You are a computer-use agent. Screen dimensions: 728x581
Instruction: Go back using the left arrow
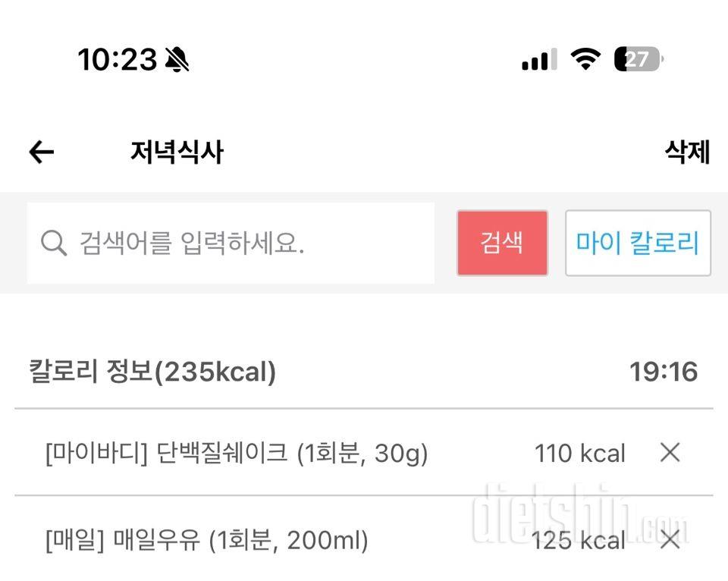pyautogui.click(x=42, y=152)
